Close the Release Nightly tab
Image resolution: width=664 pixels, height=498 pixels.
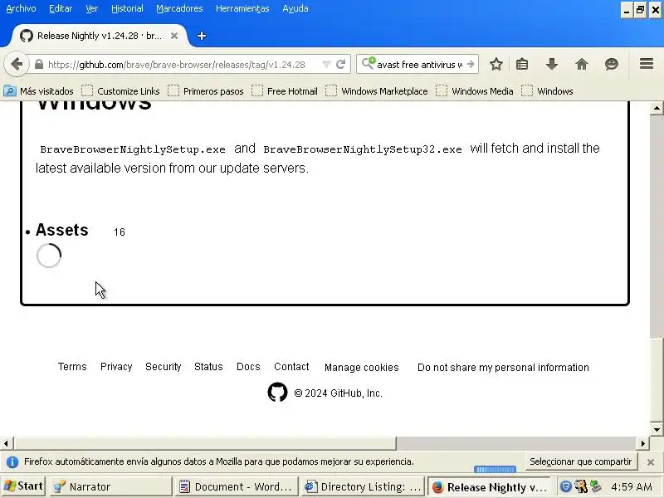[x=174, y=36]
